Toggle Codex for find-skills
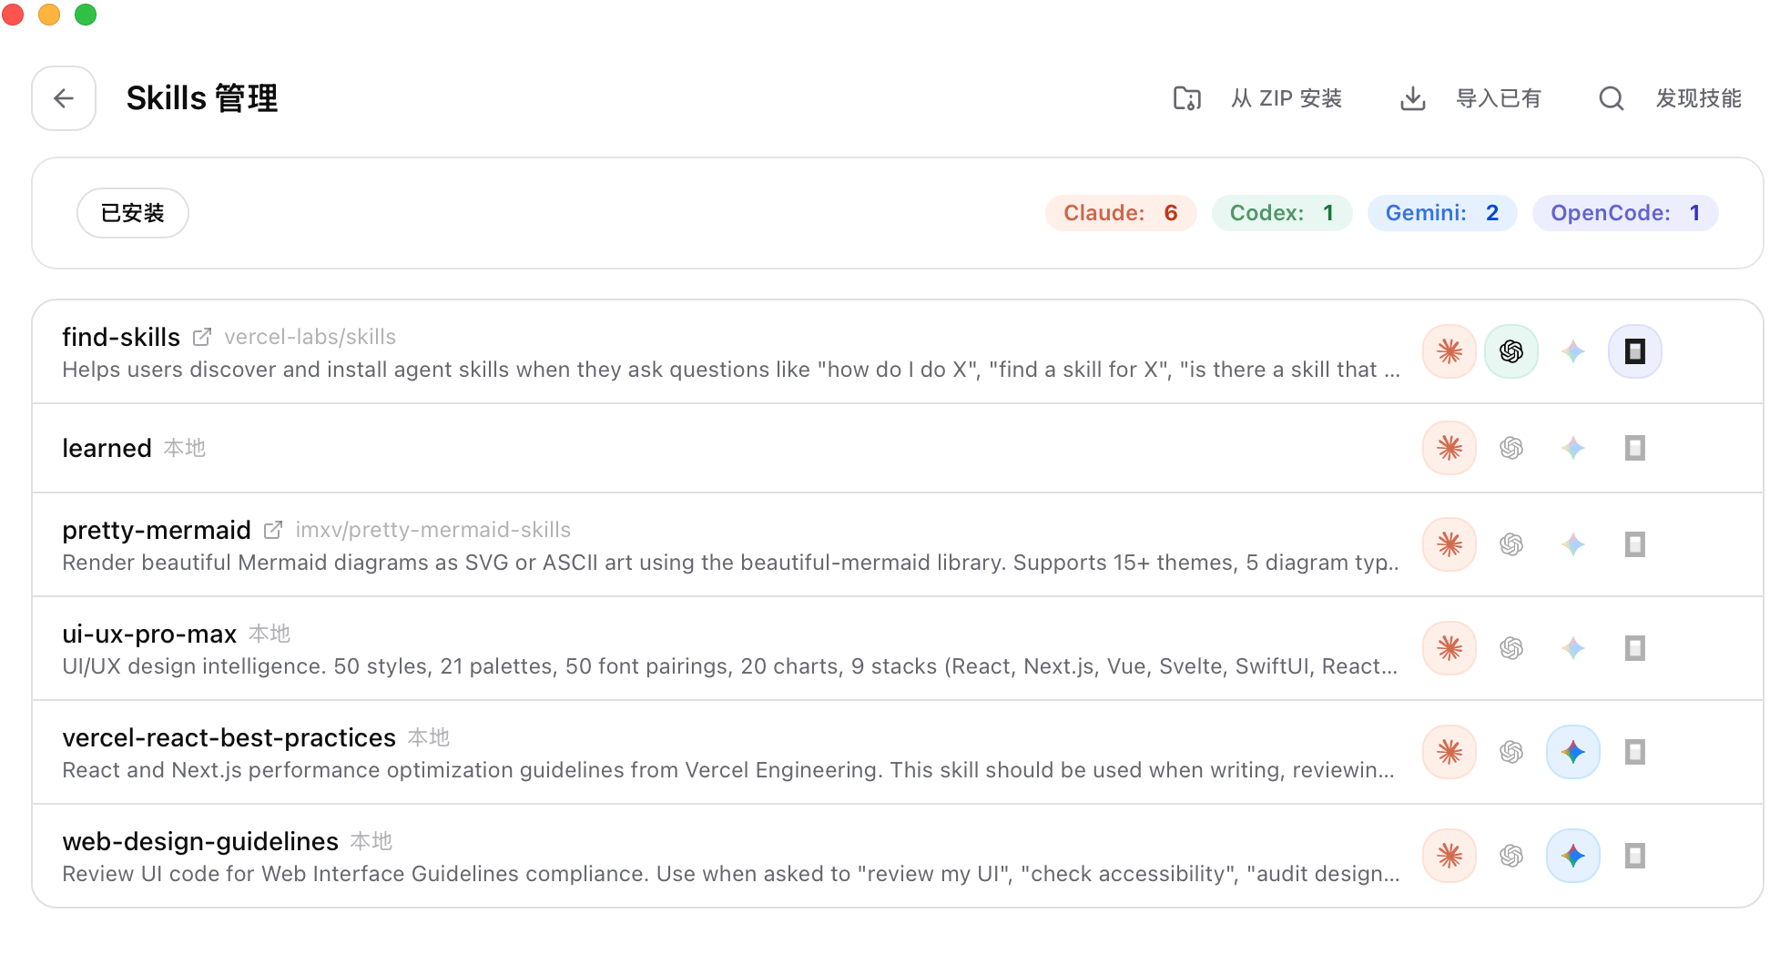This screenshot has width=1770, height=954. coord(1511,351)
